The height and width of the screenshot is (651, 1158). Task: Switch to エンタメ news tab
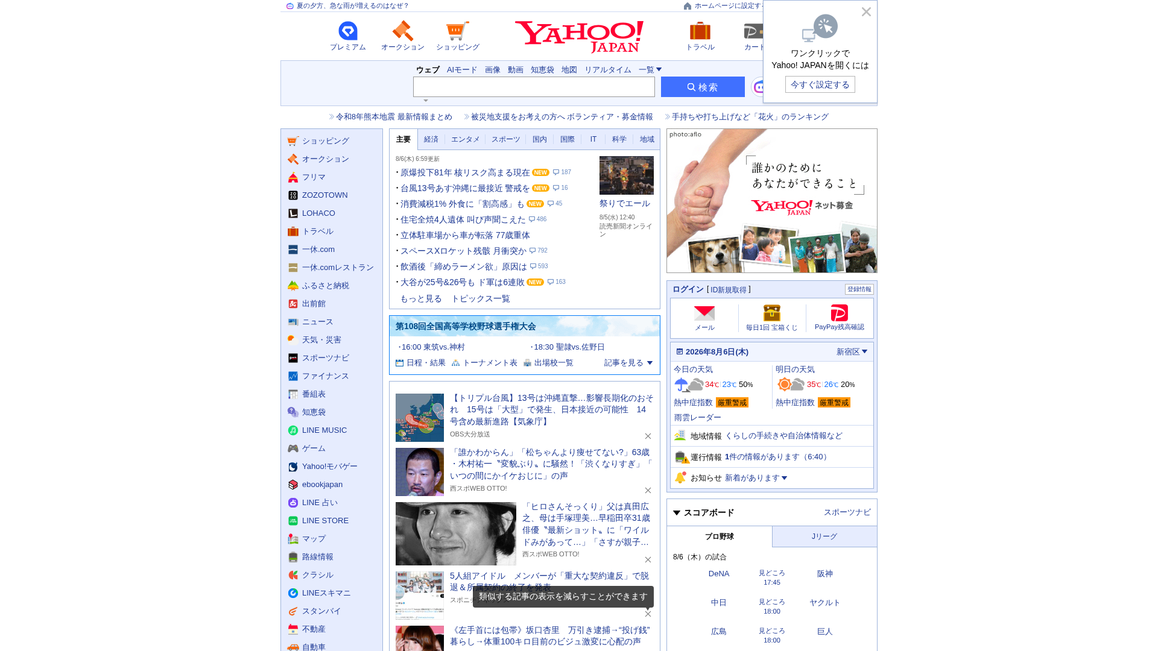coord(466,139)
